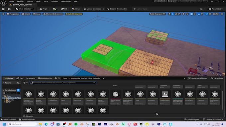Viewport: 226px width, 127px height.
Task: Click the blue search icon beside FortniteGame
Action: 18,90
